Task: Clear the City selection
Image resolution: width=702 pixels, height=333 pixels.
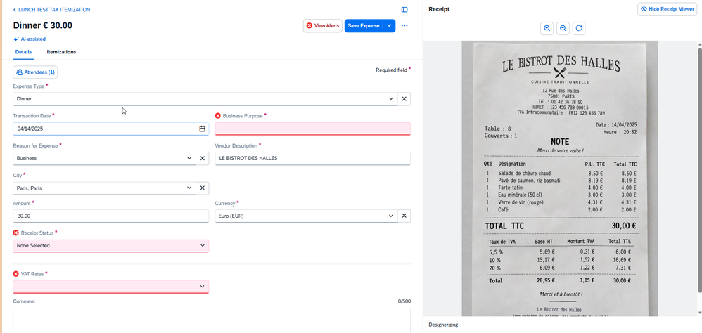Action: pyautogui.click(x=202, y=188)
